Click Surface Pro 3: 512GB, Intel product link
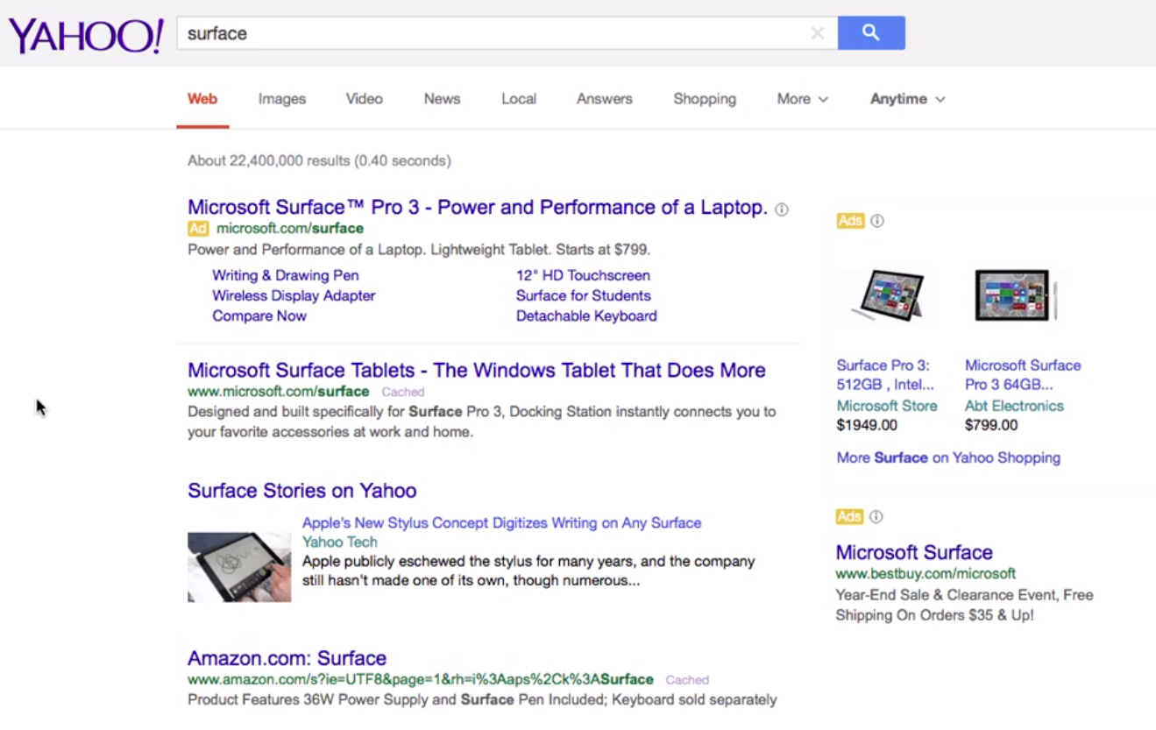 885,375
